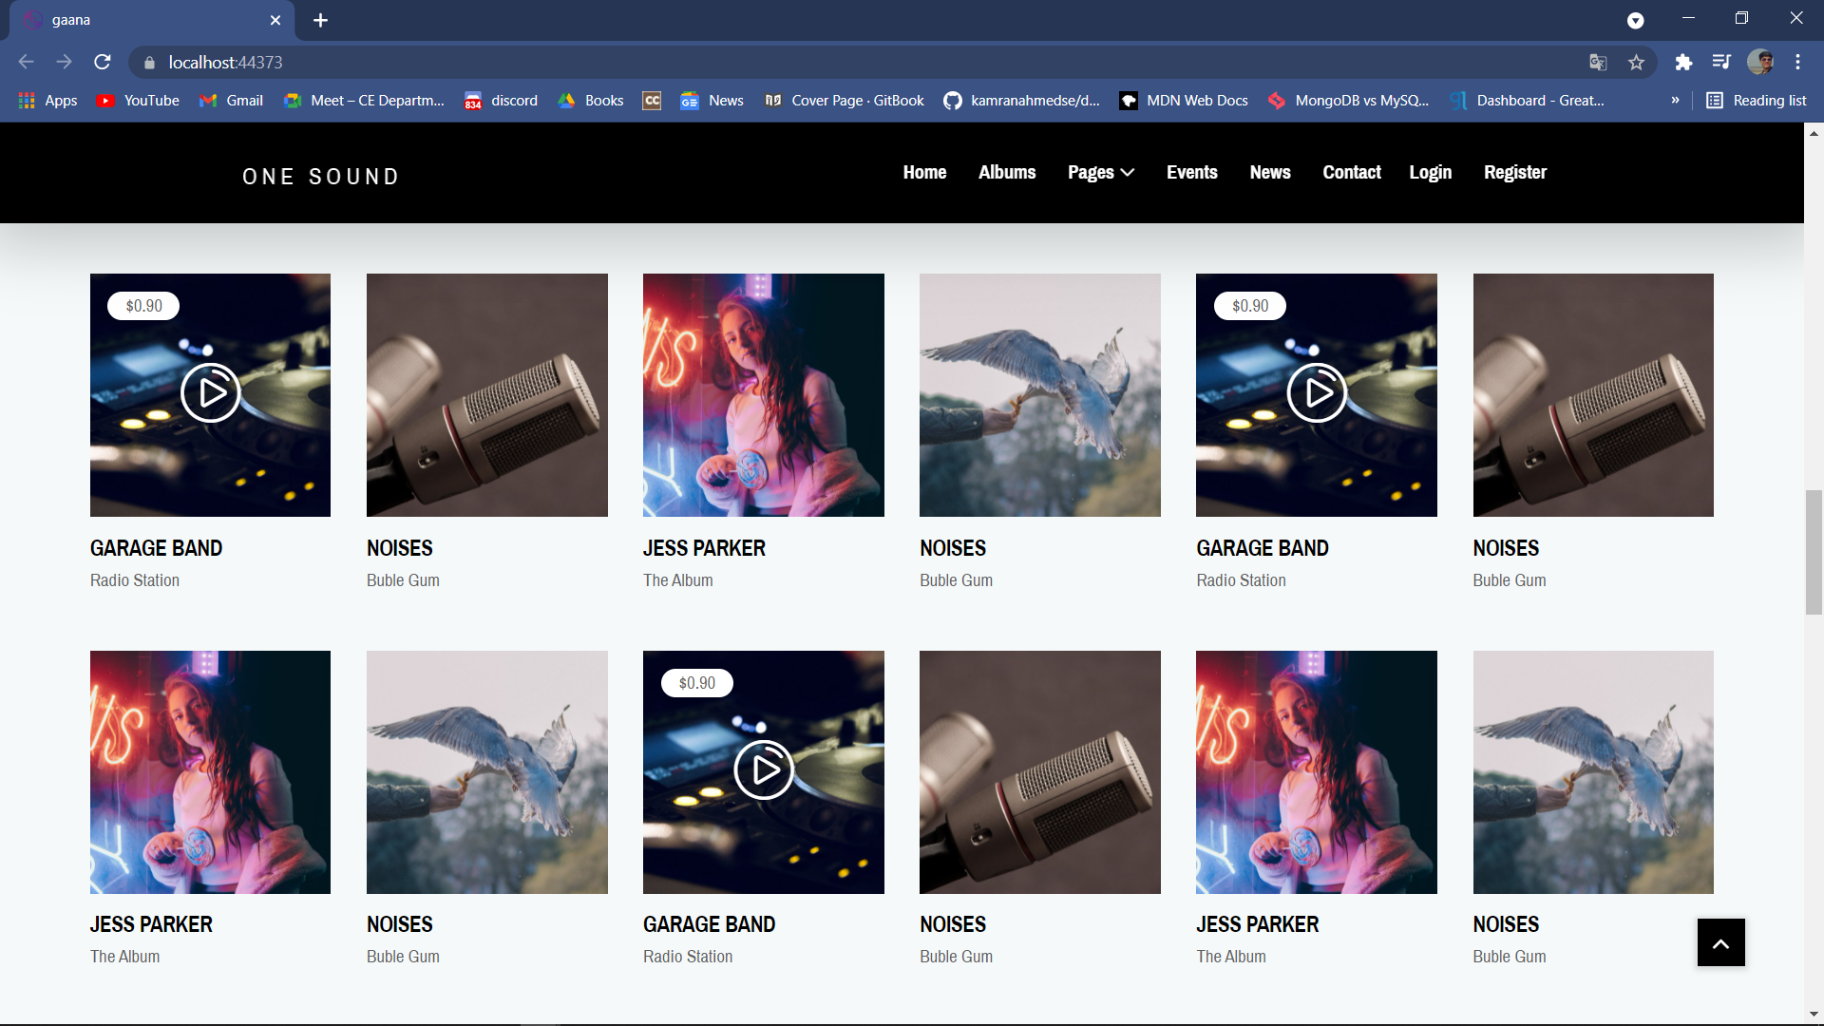This screenshot has width=1824, height=1026.
Task: Click the Login link
Action: pos(1430,172)
